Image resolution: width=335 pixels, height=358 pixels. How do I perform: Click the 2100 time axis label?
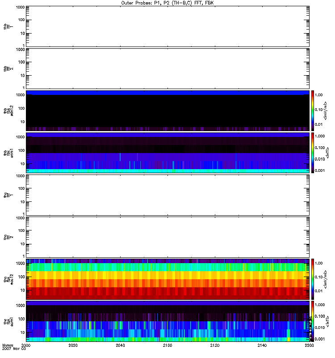tap(167, 345)
